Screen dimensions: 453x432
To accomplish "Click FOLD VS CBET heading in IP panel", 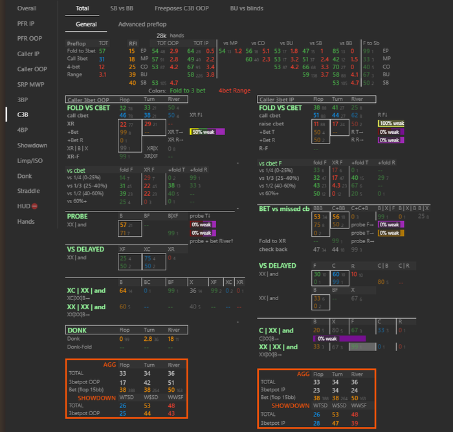I will (280, 108).
